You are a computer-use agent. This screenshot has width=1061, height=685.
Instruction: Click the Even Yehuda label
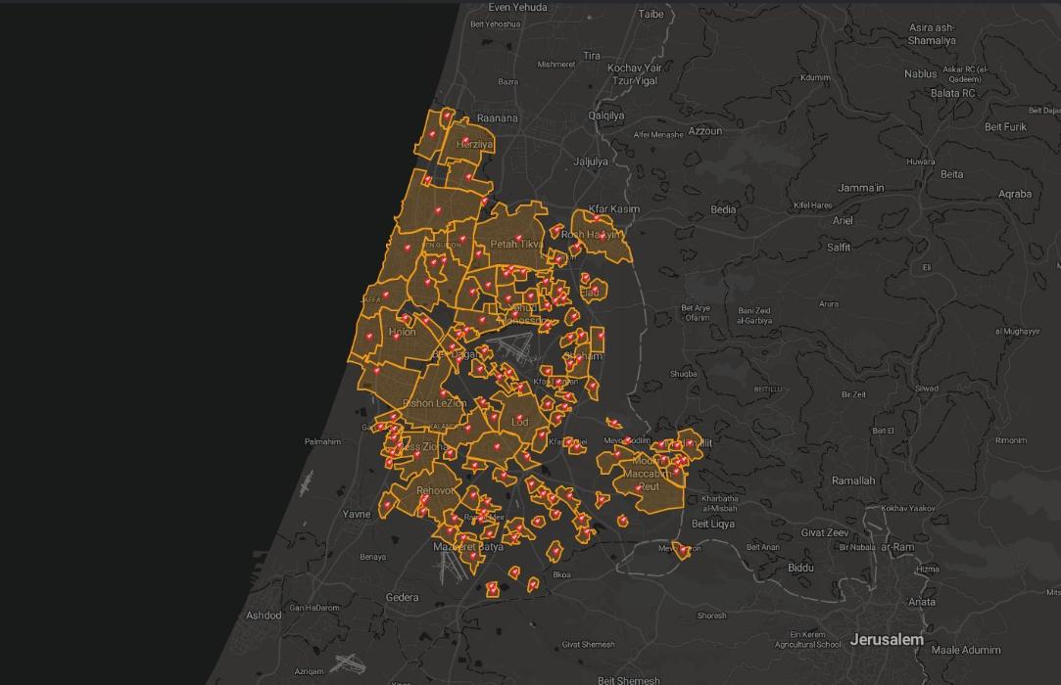tap(517, 7)
